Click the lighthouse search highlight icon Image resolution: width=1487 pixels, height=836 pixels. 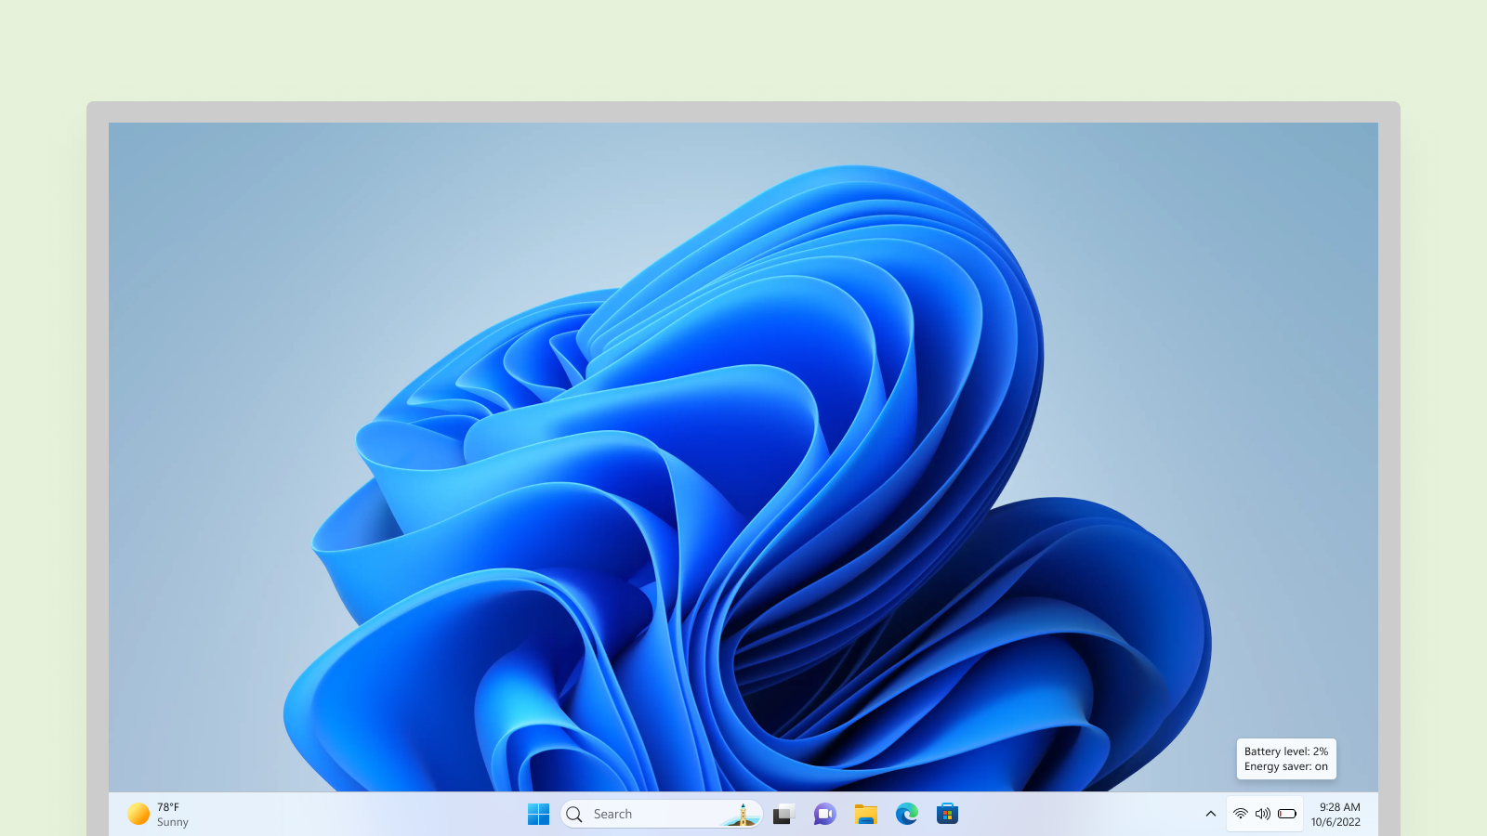tap(742, 815)
